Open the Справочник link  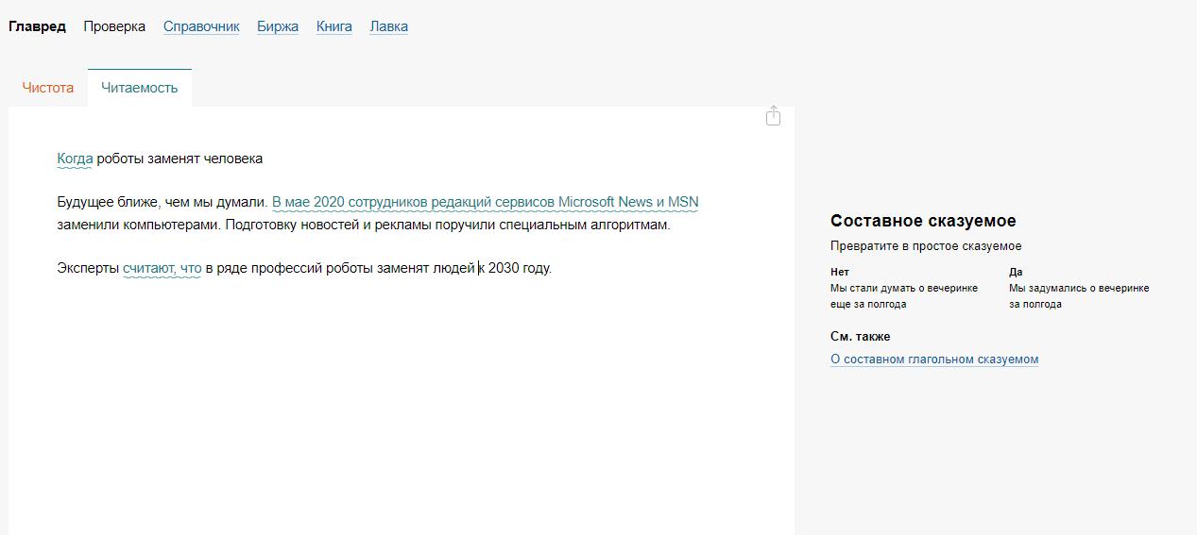coord(201,26)
